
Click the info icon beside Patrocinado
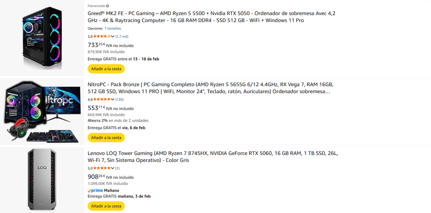point(107,6)
